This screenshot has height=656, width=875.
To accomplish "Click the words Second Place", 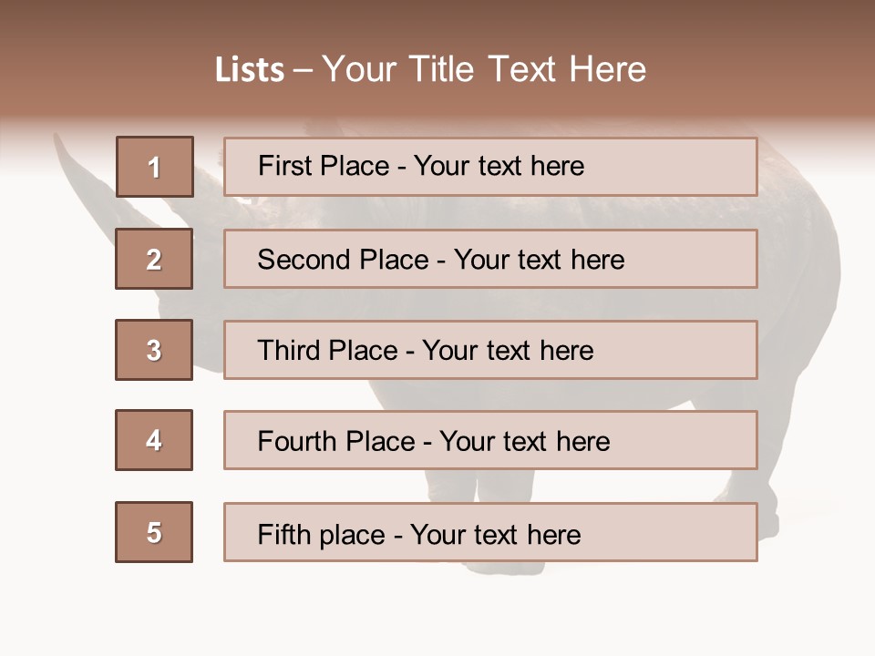I will [344, 260].
